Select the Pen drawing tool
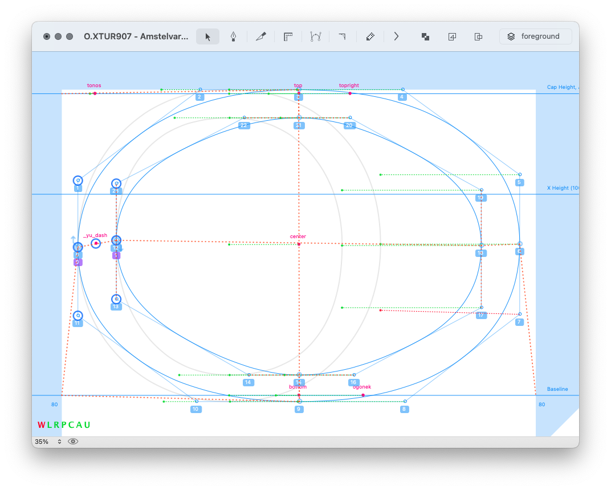 pyautogui.click(x=233, y=36)
